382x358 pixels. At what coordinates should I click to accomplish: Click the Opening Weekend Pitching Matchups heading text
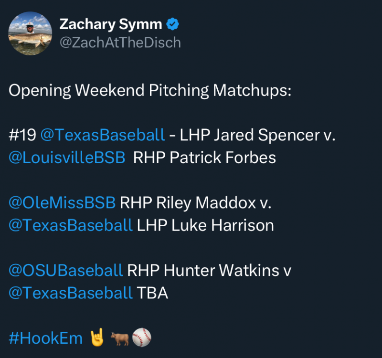point(149,90)
